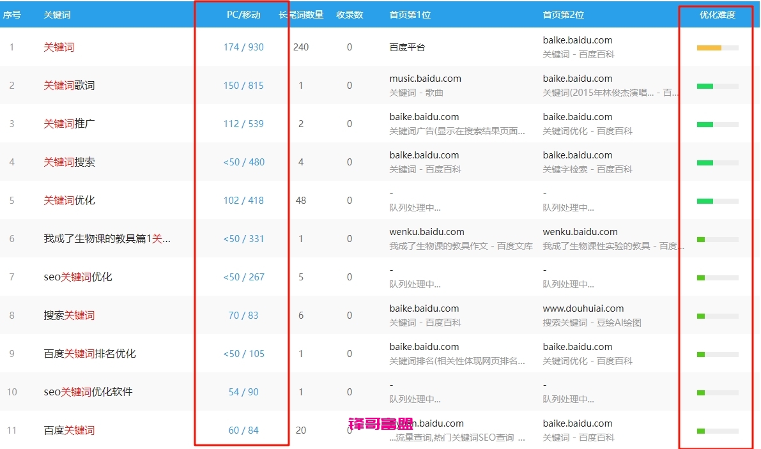The width and height of the screenshot is (761, 449).
Task: Click the 150 / 815 search volume
Action: pyautogui.click(x=243, y=86)
